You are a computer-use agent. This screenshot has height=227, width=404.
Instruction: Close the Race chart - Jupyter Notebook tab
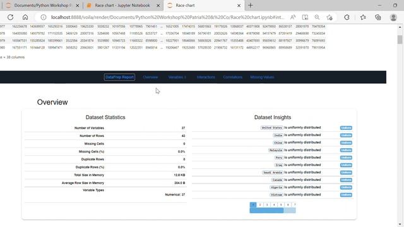[x=158, y=6]
